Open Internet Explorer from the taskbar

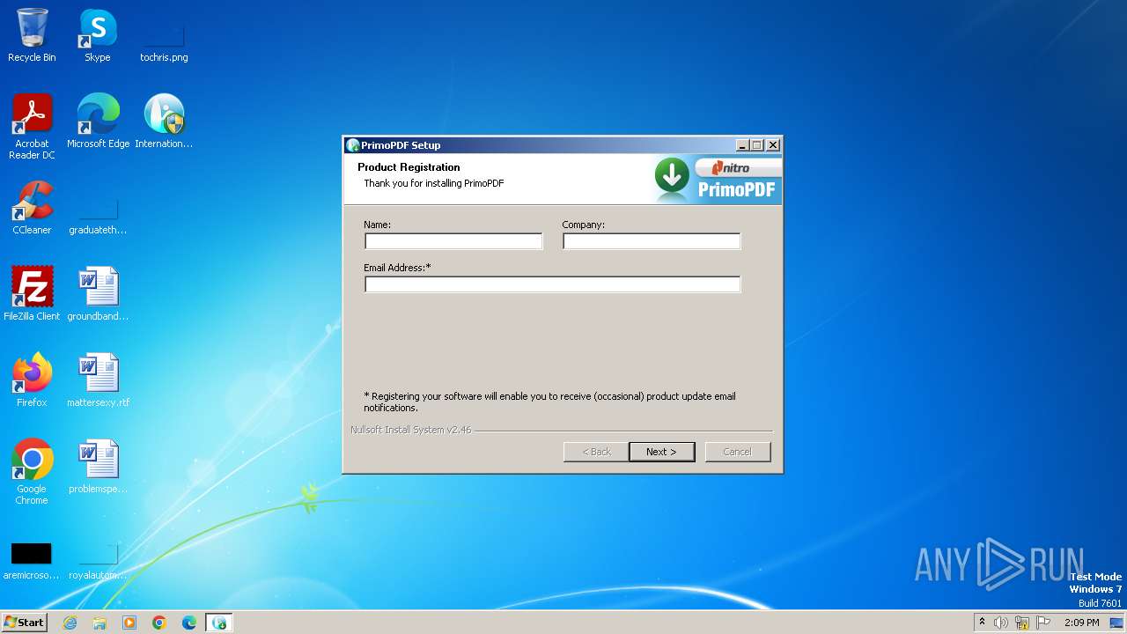70,623
